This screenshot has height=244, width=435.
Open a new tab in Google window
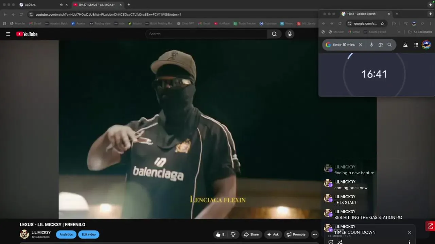coord(397,14)
